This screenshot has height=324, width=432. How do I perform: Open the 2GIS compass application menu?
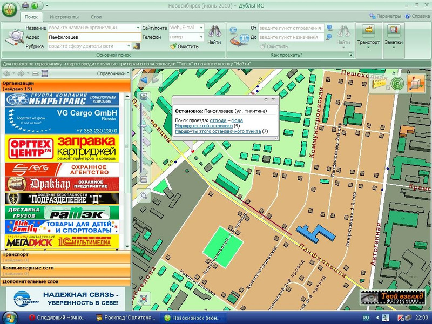9,9
